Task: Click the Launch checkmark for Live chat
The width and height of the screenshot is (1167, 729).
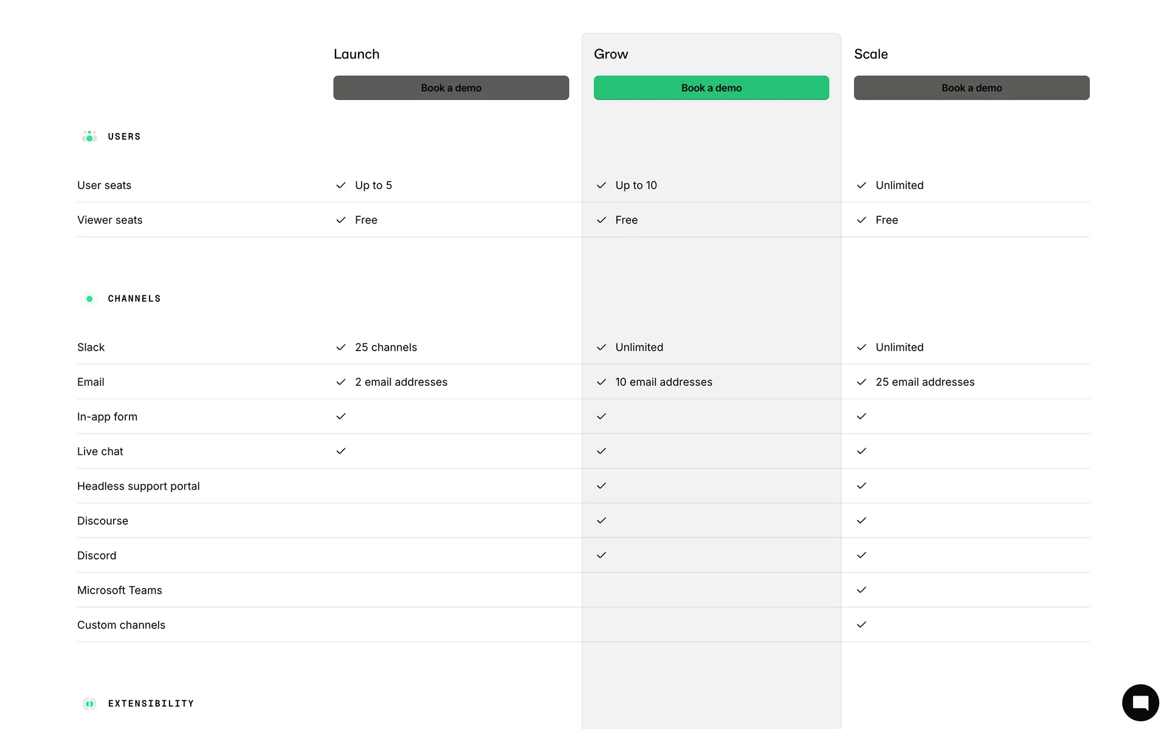Action: point(341,451)
